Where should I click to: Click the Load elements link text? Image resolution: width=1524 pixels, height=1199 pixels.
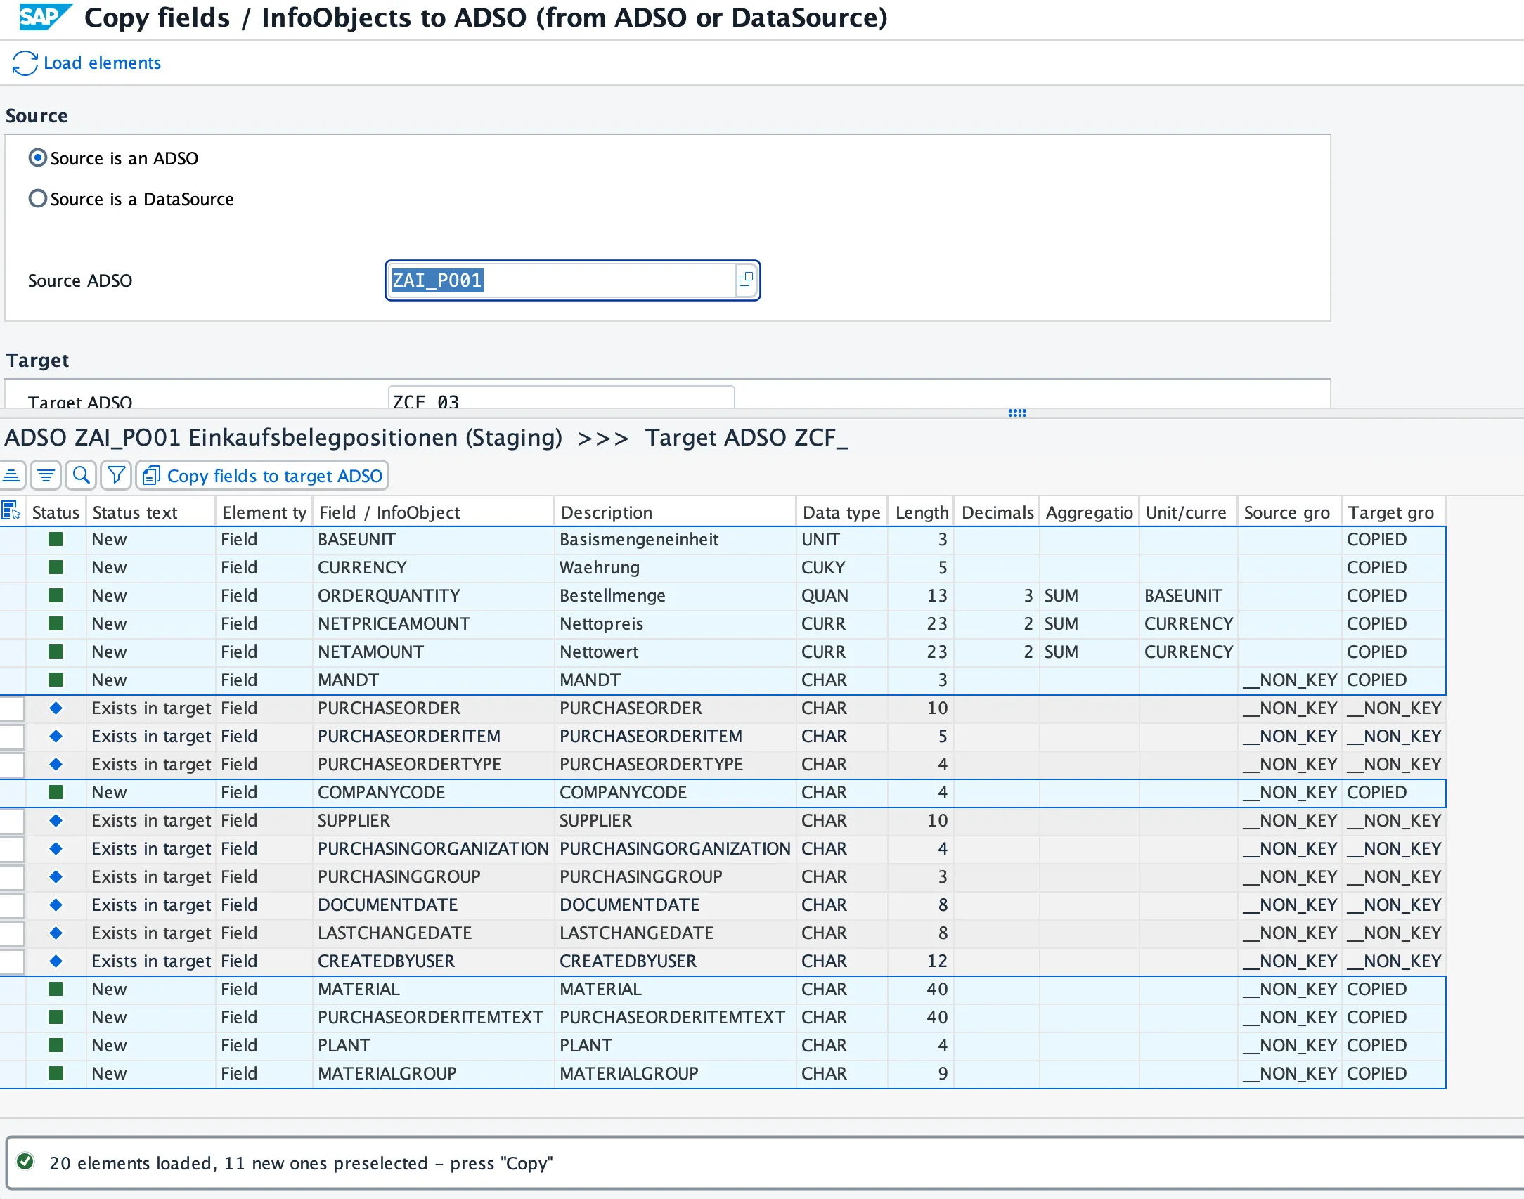tap(102, 63)
